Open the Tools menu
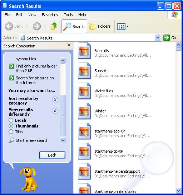Viewport: 183px width, 195px height. [68, 15]
